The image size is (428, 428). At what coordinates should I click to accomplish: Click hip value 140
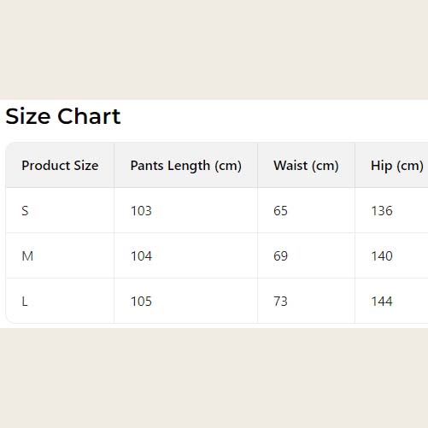pos(382,256)
